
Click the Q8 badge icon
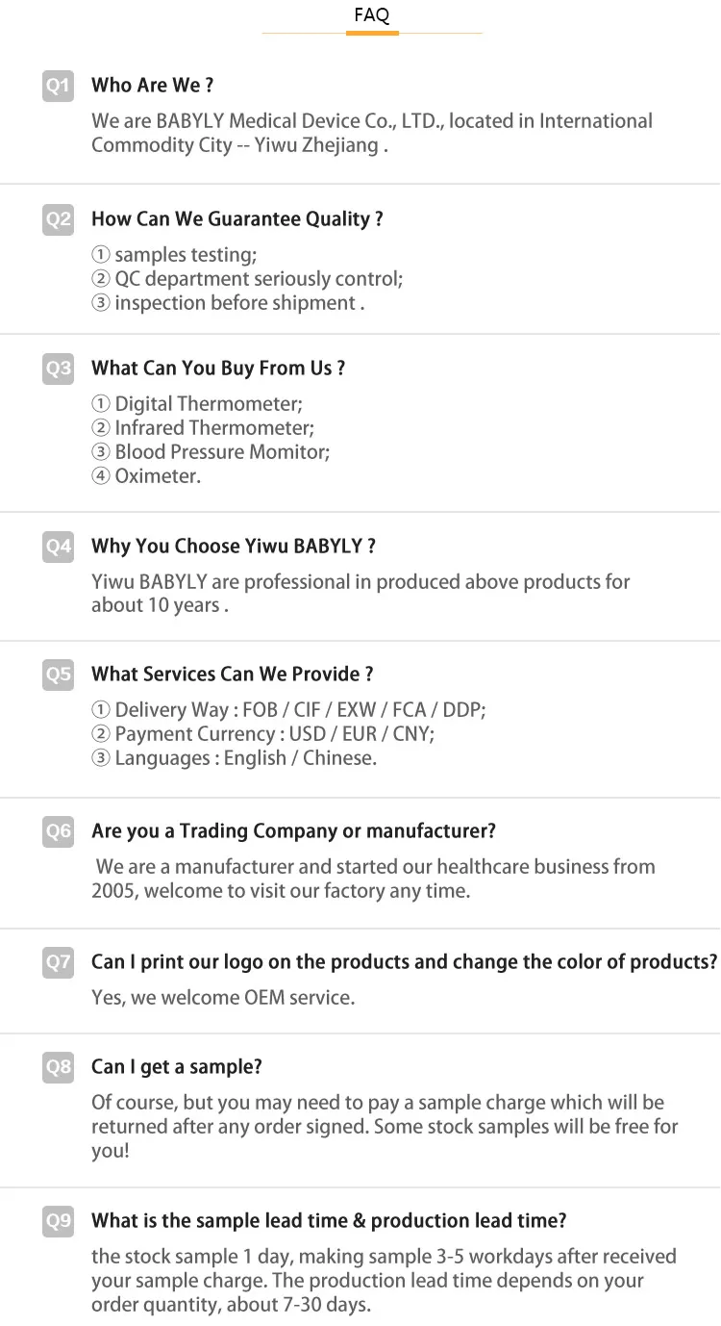(x=58, y=1068)
